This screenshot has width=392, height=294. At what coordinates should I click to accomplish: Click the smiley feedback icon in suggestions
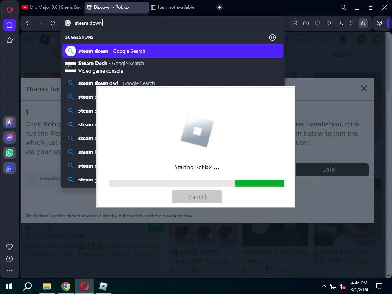point(273,38)
